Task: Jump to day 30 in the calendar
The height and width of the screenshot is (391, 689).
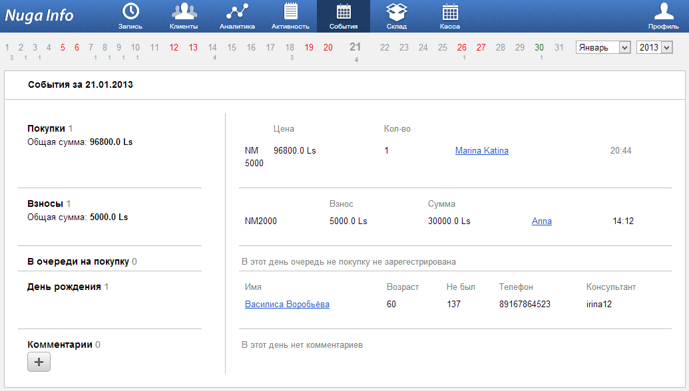Action: [539, 47]
